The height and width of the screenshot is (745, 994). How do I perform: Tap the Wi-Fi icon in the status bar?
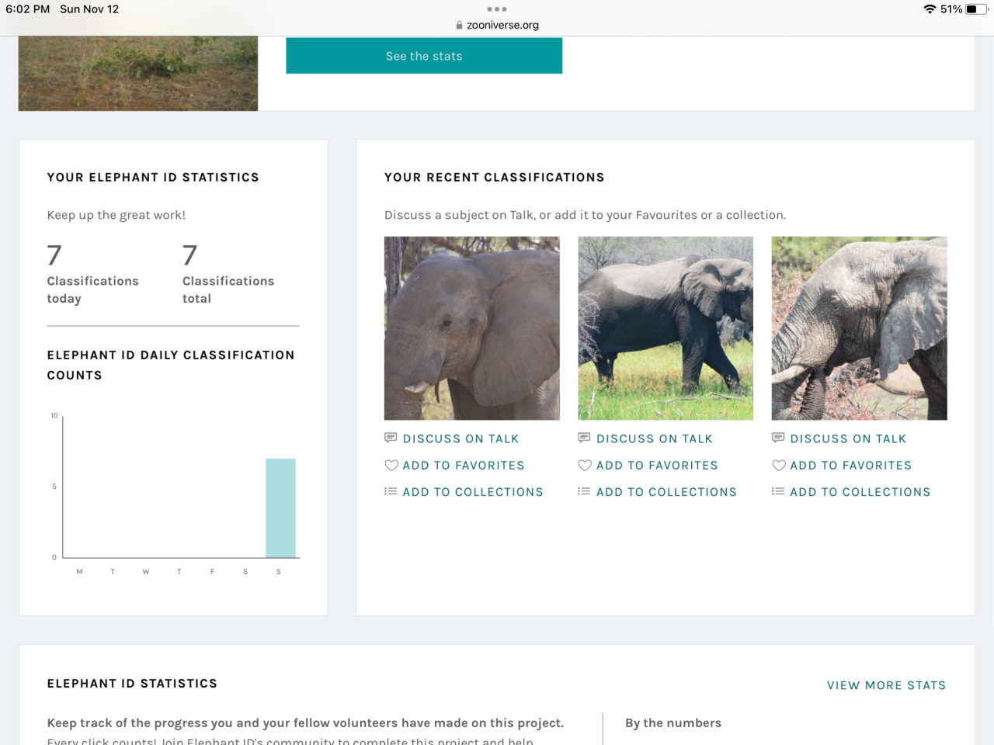[x=930, y=9]
